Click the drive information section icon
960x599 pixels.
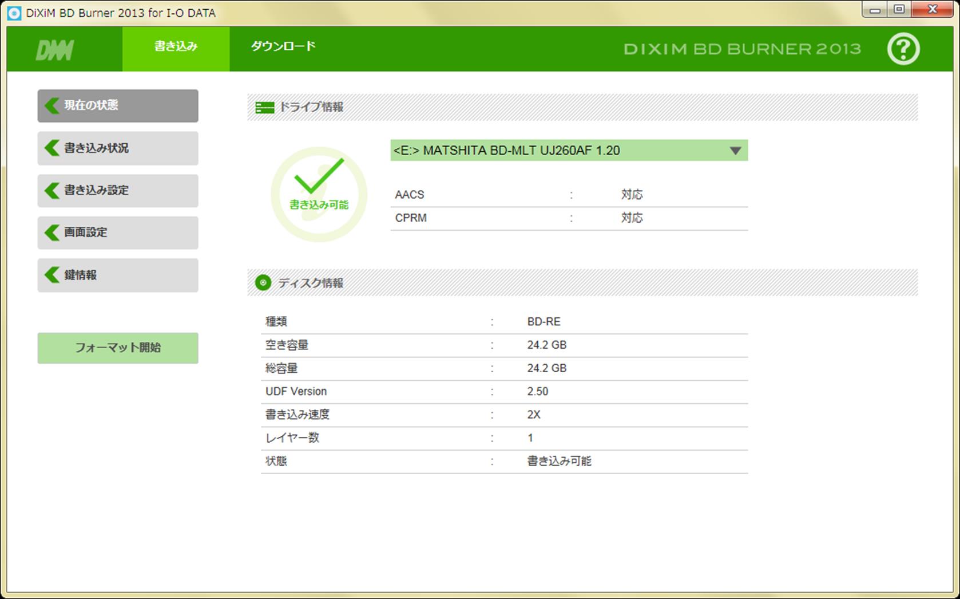click(264, 107)
